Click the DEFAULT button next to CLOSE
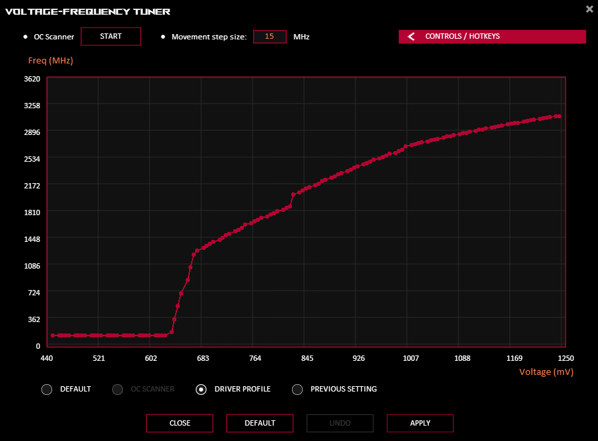Screen dimensions: 598x441 (260, 423)
